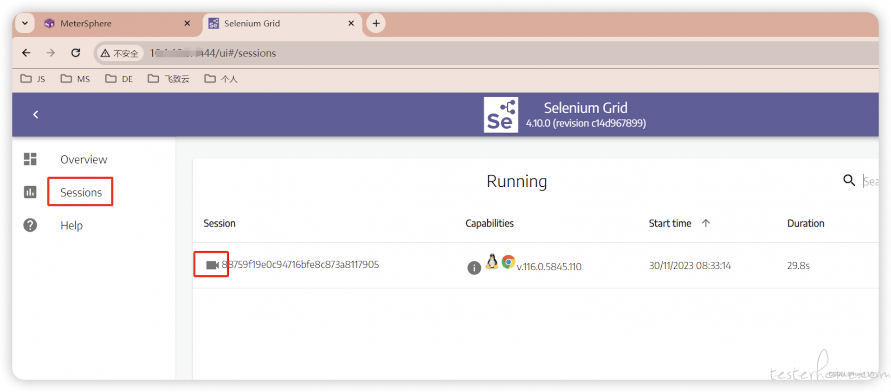Click the Help question mark icon
This screenshot has width=891, height=392.
pos(30,225)
